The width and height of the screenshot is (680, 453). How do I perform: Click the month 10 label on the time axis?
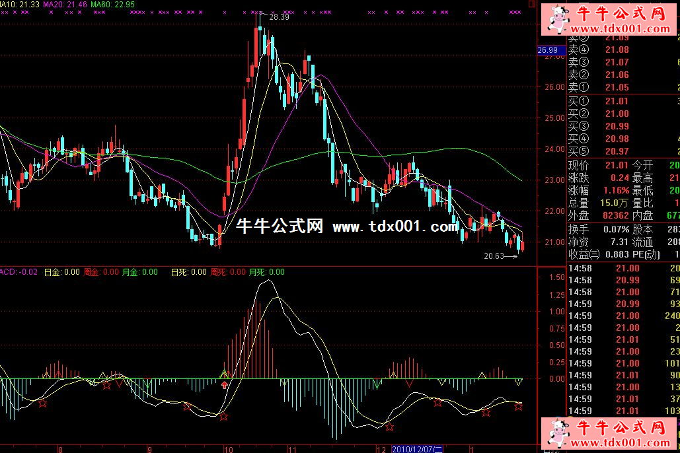229,450
